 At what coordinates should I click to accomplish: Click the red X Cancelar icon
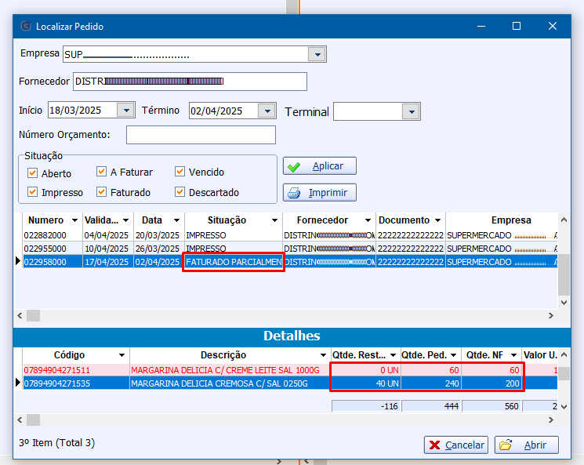pyautogui.click(x=434, y=445)
